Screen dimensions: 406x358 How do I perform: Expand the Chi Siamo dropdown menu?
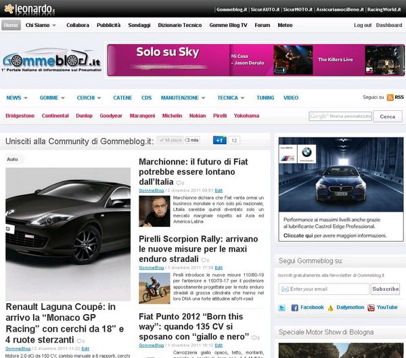click(41, 25)
